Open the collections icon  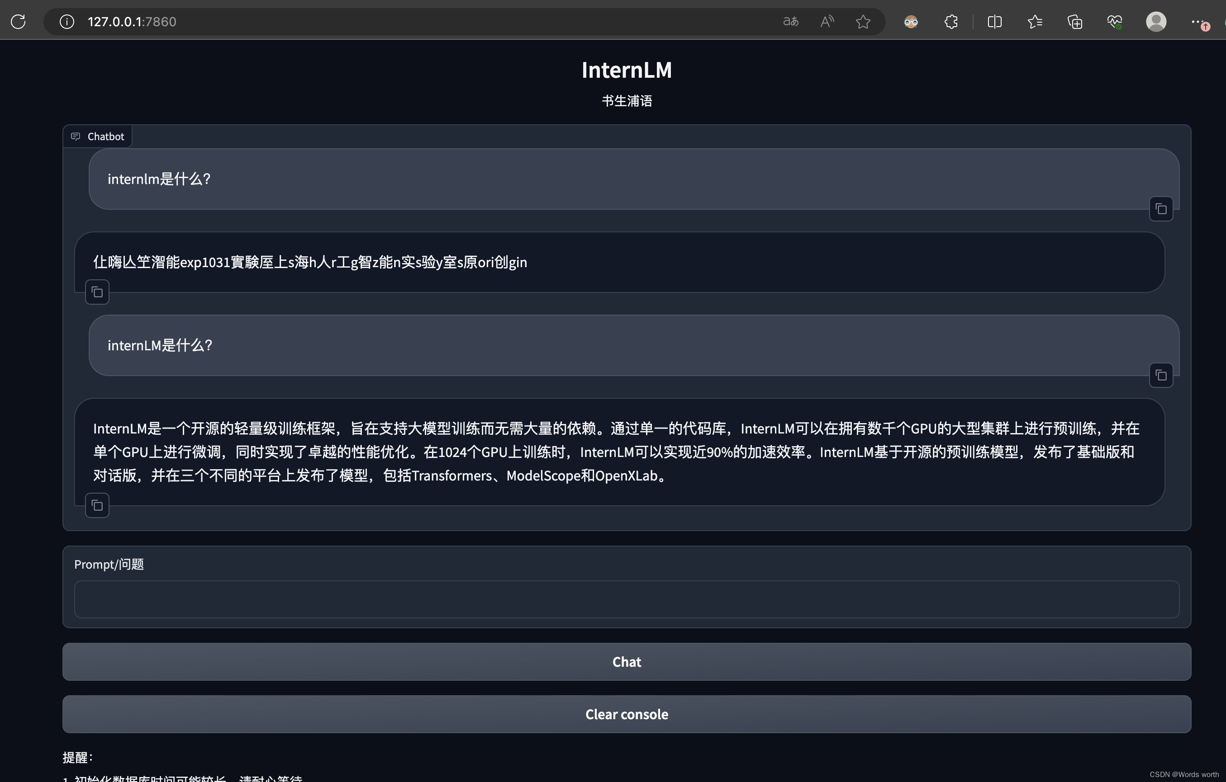coord(1075,21)
